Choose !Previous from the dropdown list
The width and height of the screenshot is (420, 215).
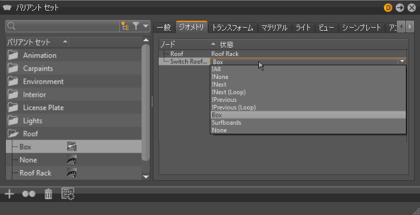tap(308, 100)
